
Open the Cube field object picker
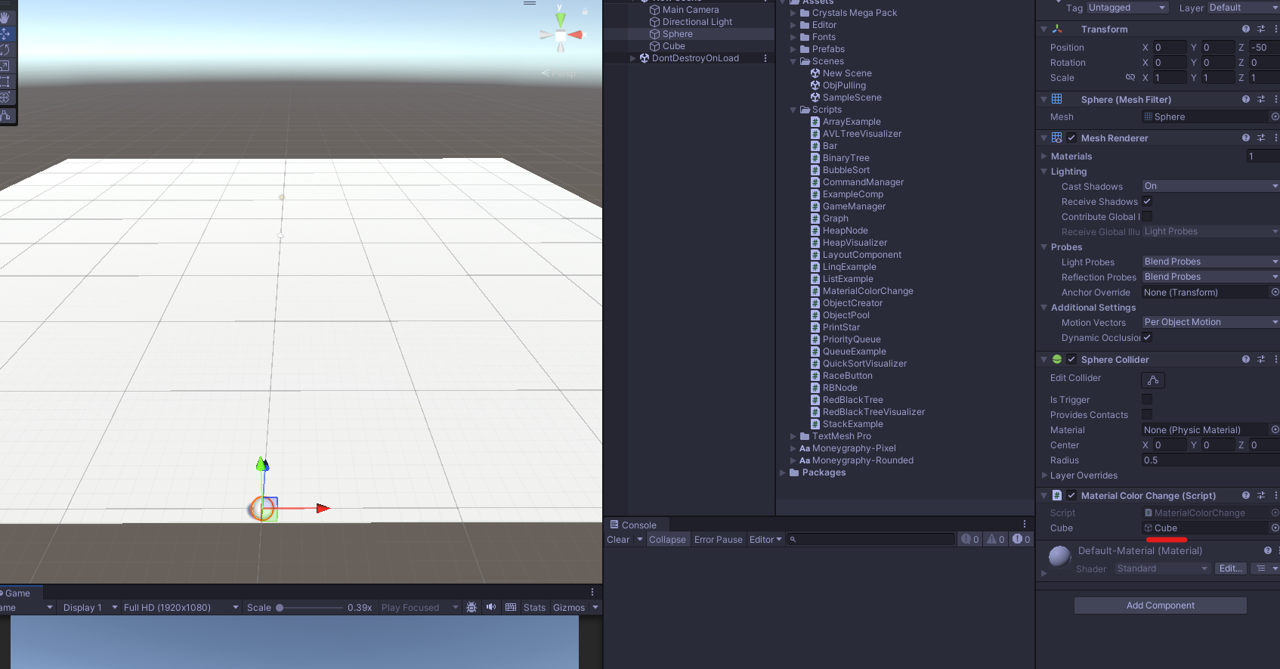1275,528
